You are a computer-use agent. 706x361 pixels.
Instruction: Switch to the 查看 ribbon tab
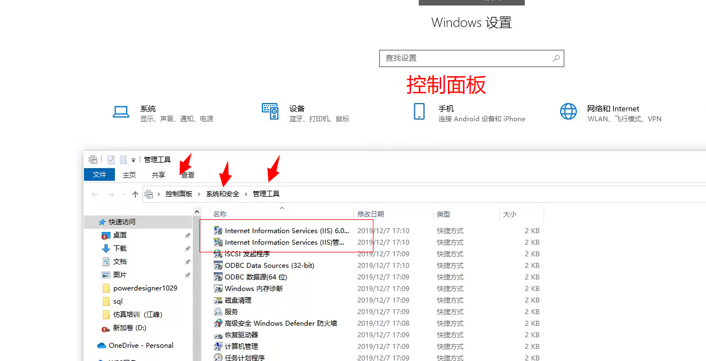pos(188,175)
